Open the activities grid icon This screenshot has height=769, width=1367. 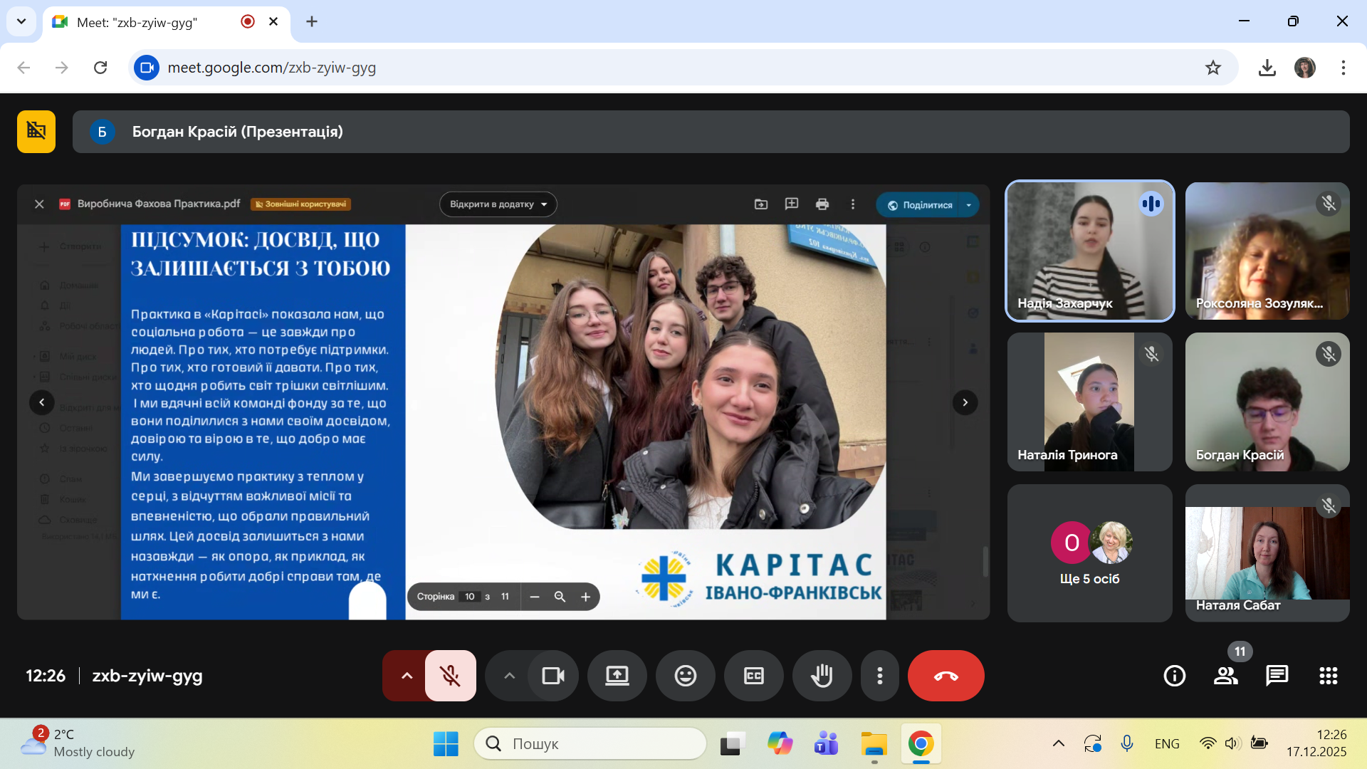point(1328,676)
